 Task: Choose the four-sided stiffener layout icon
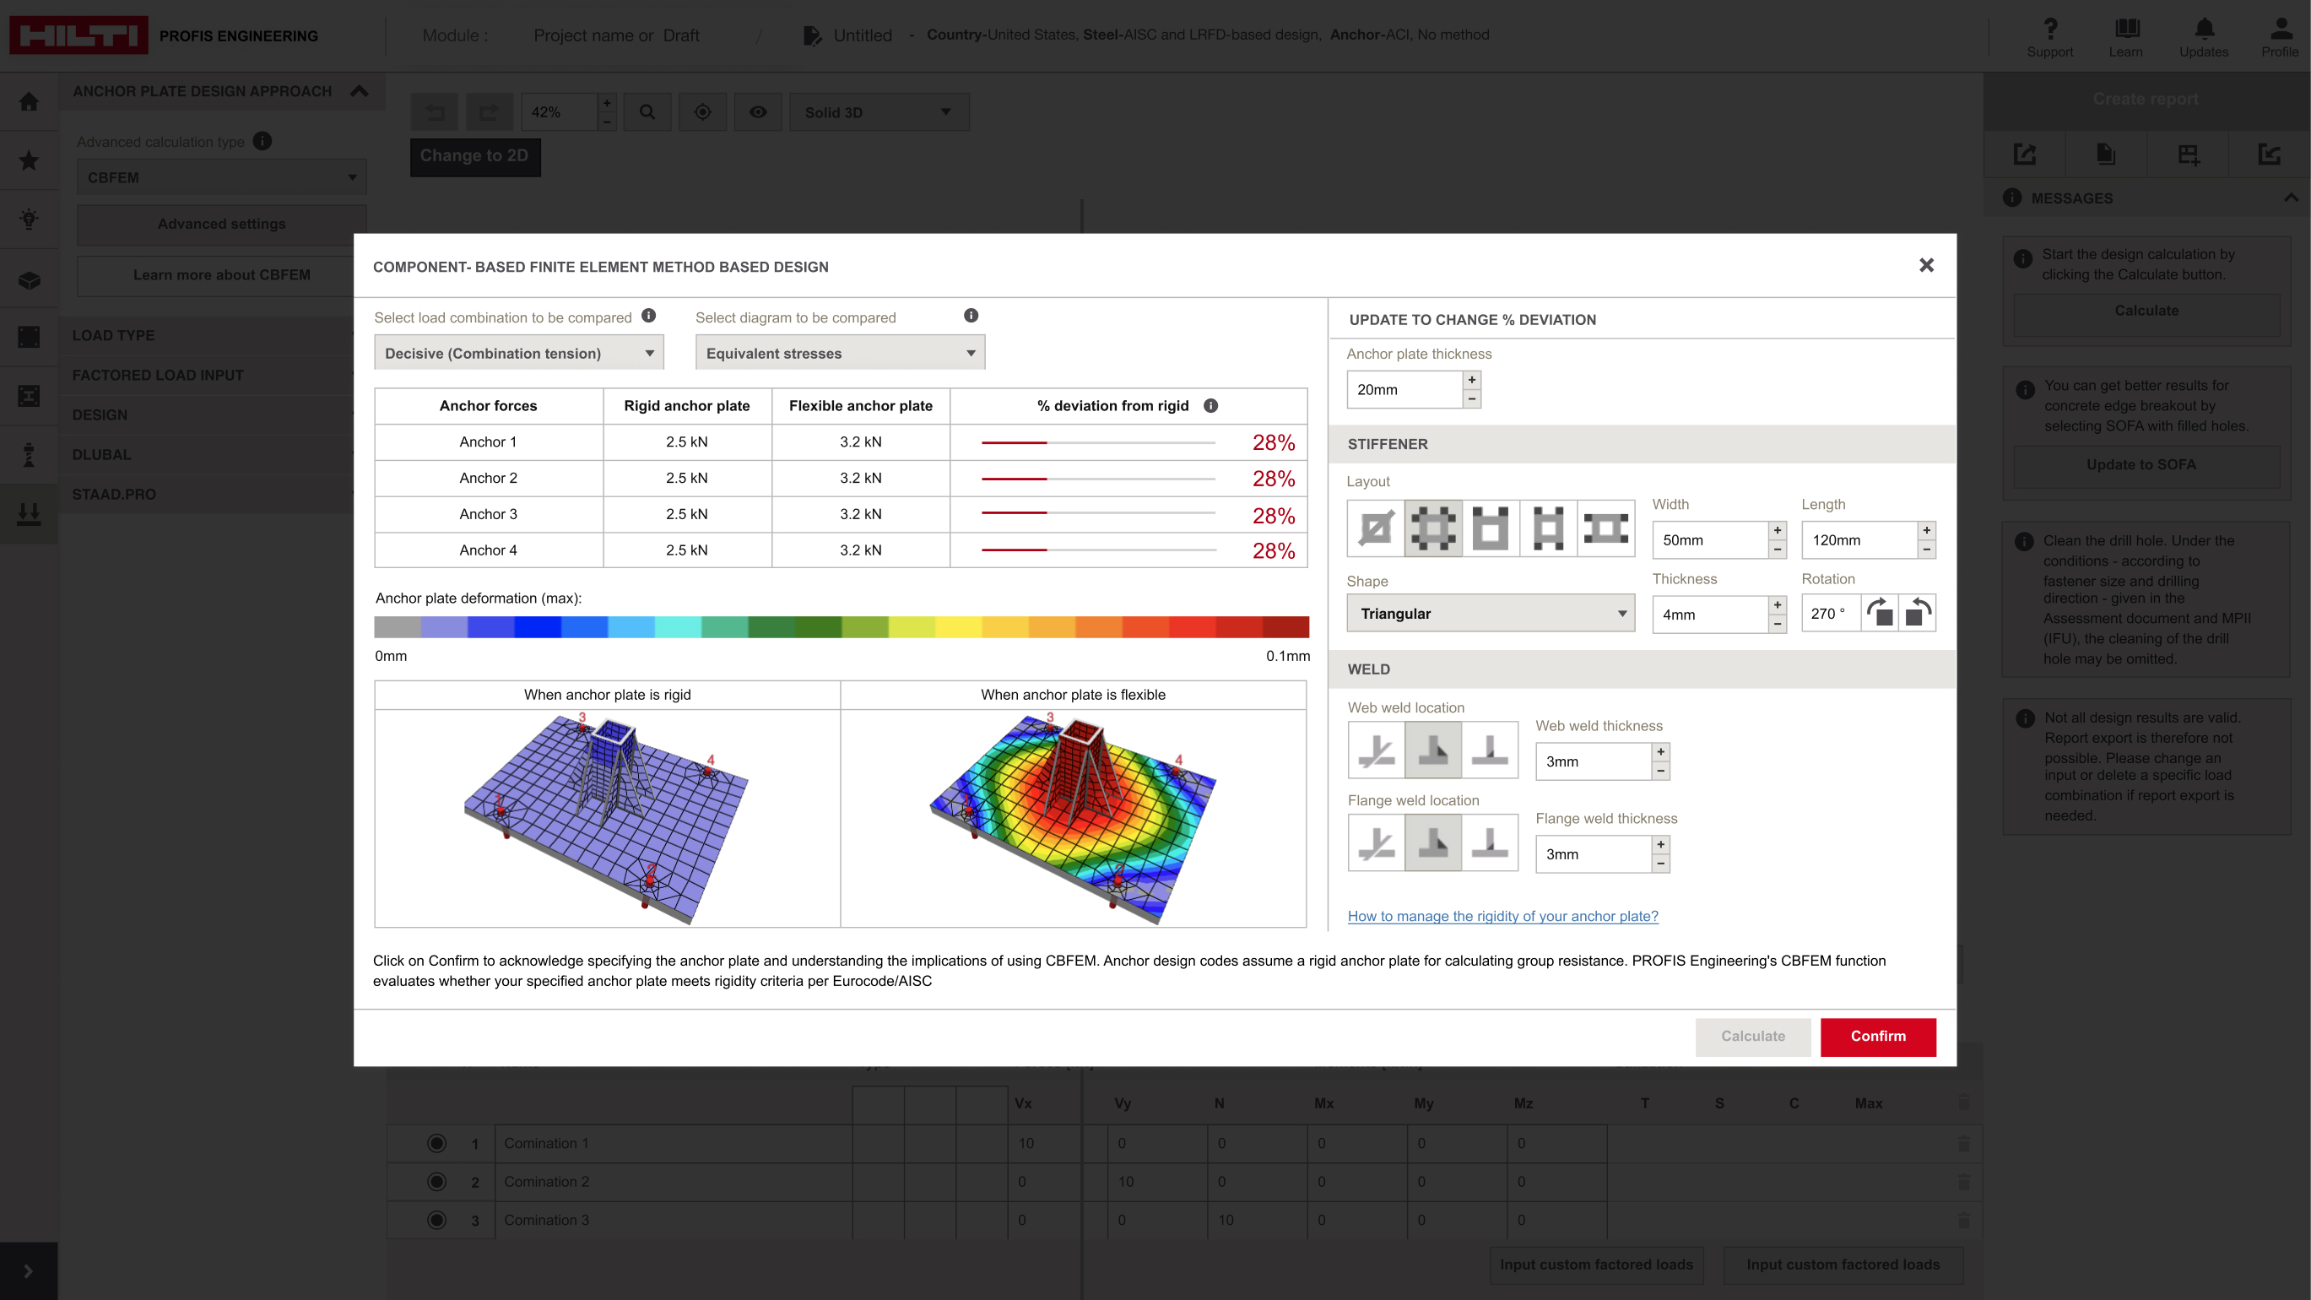pos(1432,528)
